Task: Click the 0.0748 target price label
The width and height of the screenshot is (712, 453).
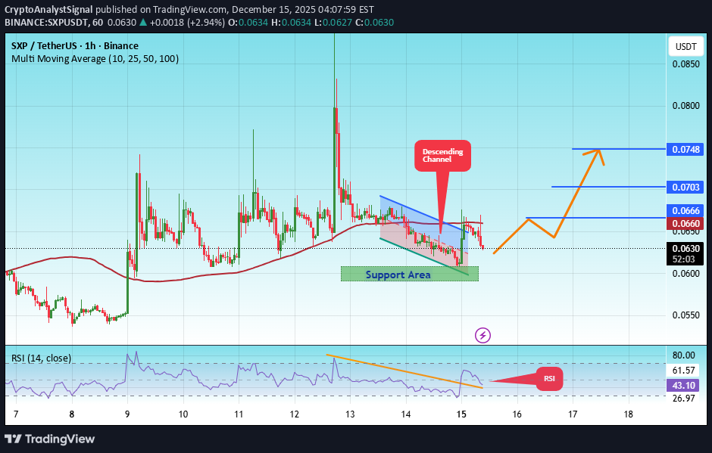Action: tap(685, 149)
